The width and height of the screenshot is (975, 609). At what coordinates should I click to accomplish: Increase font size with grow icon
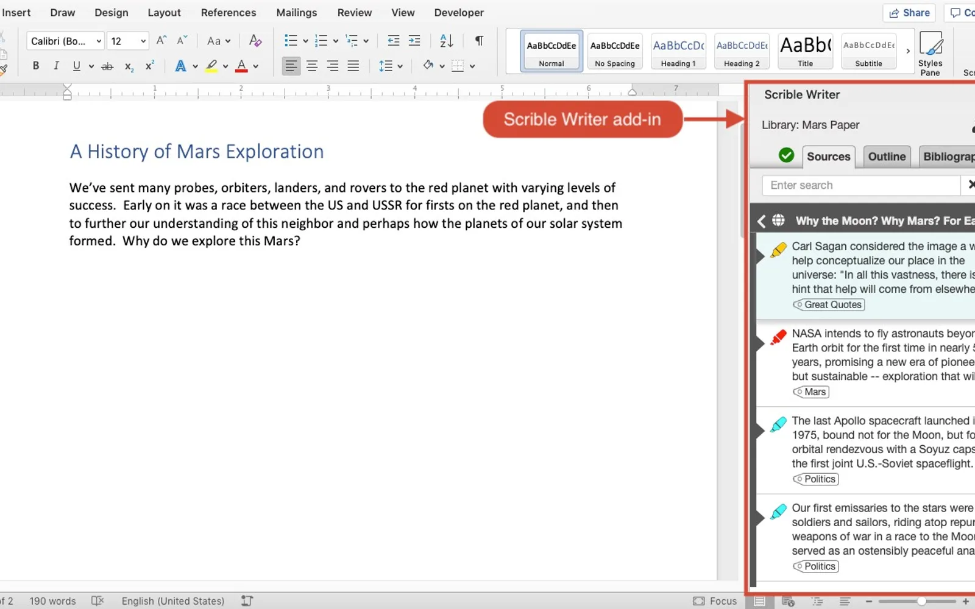(161, 41)
